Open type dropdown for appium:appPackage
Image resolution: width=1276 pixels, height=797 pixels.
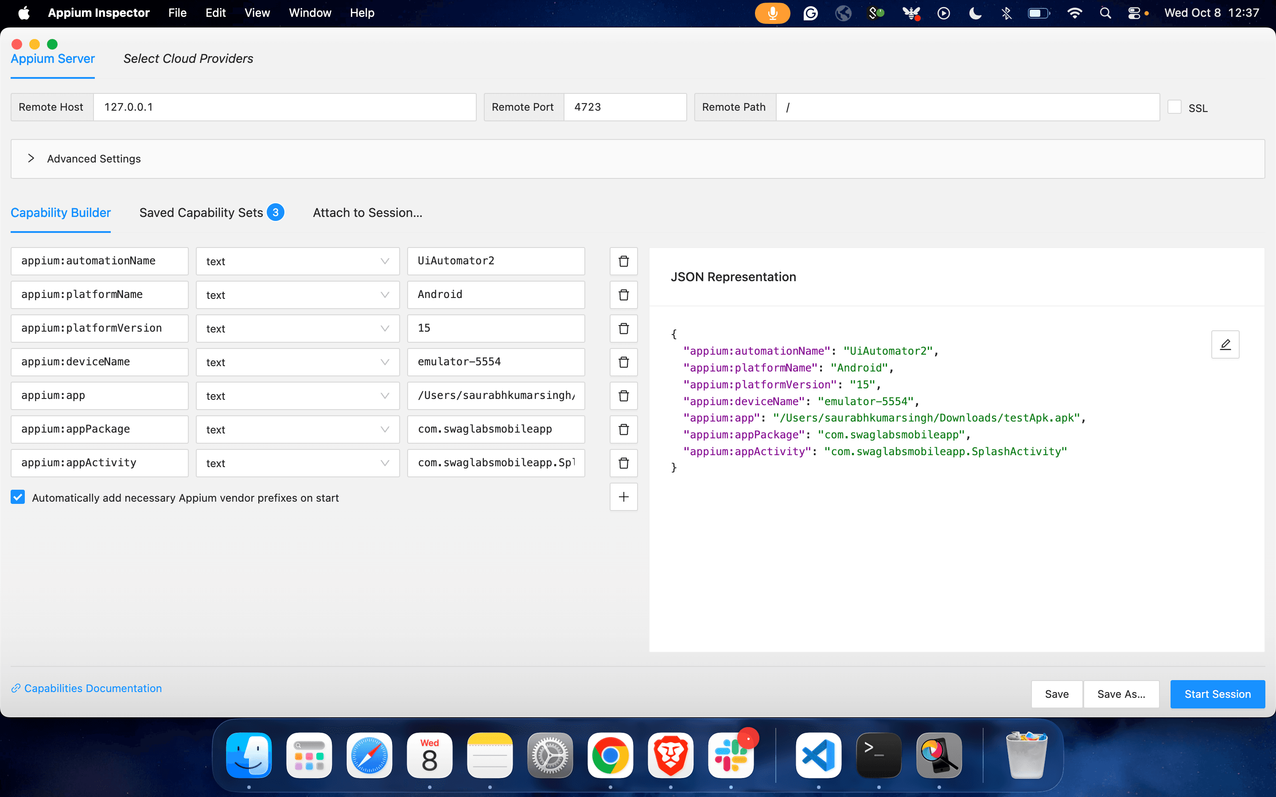297,429
